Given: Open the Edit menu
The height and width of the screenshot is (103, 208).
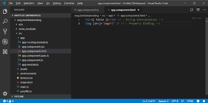Looking at the screenshot, I should (18, 3).
